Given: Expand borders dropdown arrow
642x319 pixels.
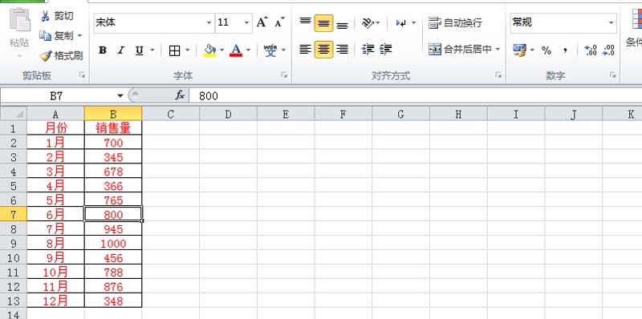Looking at the screenshot, I should [188, 50].
